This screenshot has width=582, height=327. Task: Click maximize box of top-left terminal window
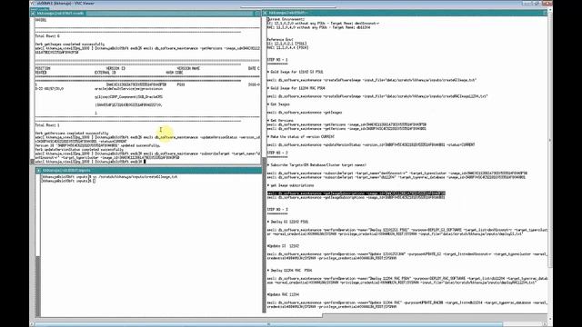click(257, 14)
